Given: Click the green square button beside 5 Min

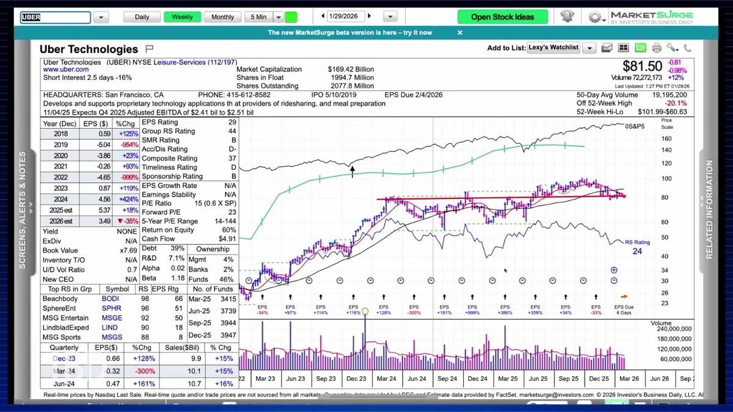Looking at the screenshot, I should click(x=291, y=17).
